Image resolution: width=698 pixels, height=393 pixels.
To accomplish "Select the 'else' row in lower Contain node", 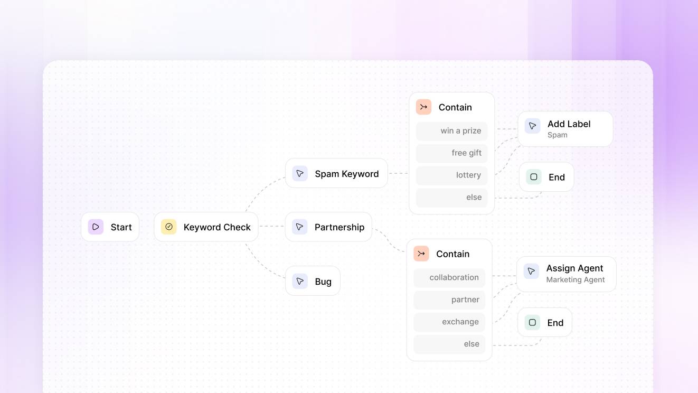I will (x=449, y=344).
